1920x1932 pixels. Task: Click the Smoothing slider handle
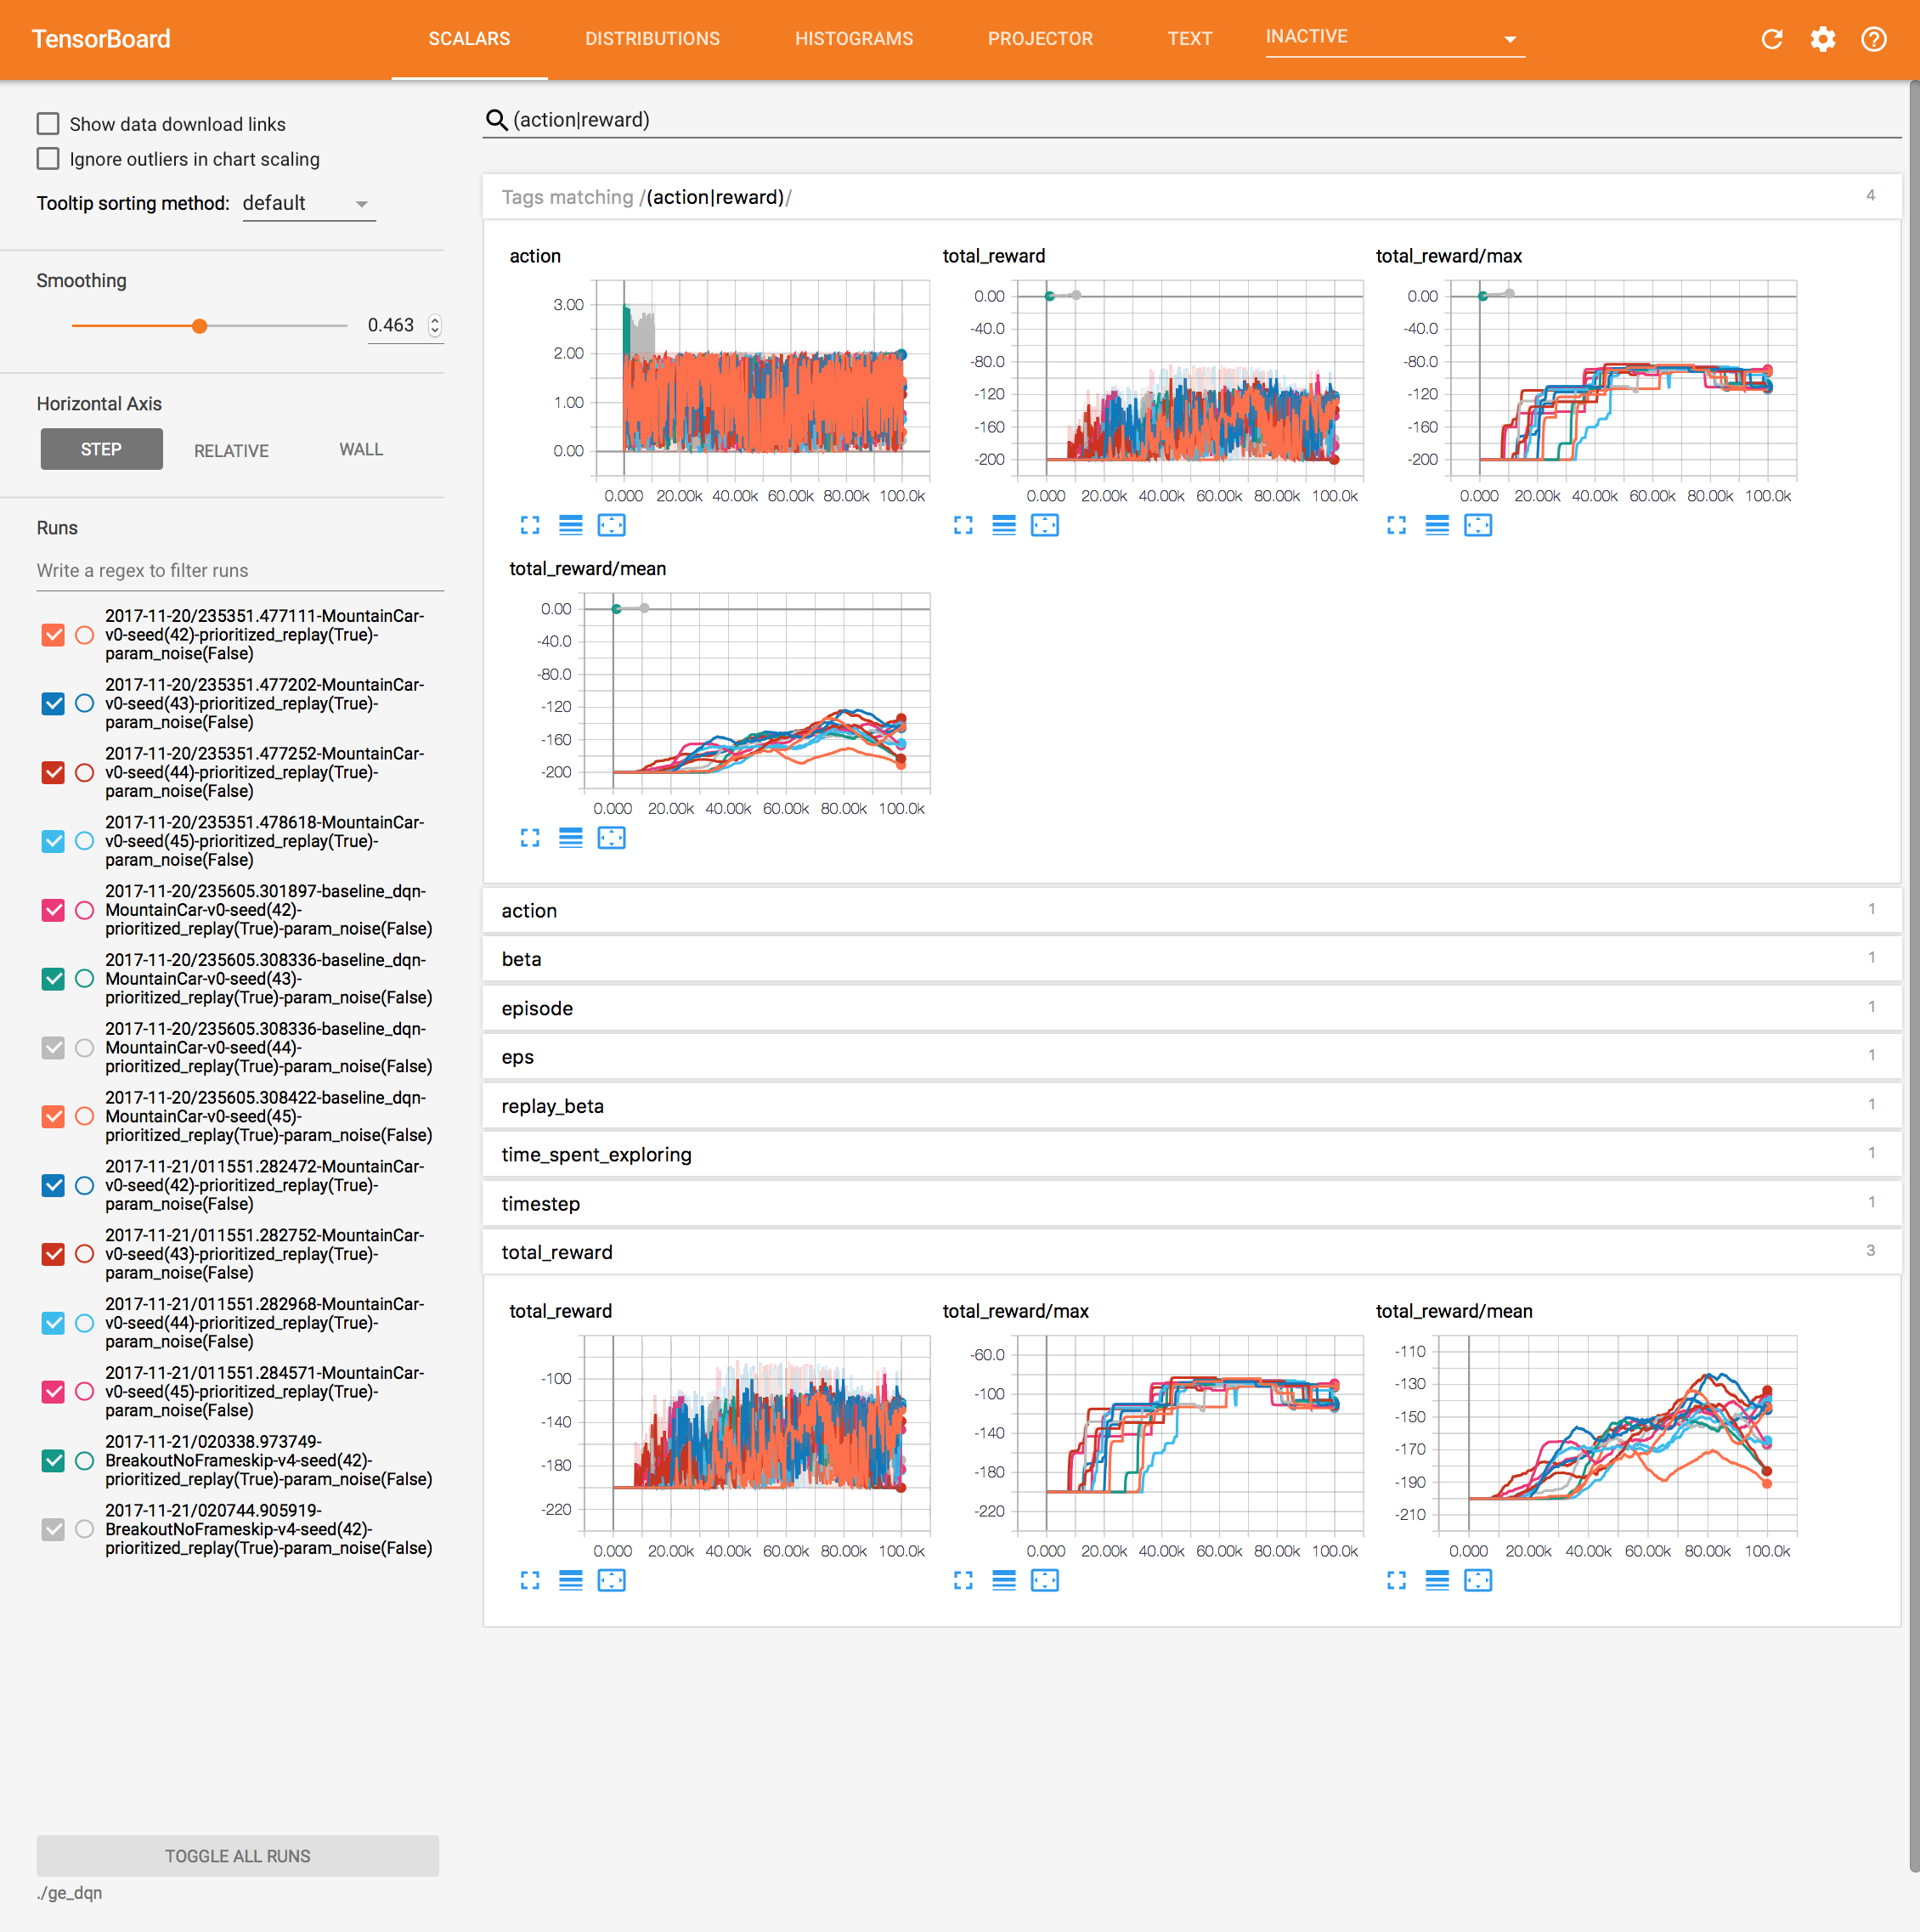pyautogui.click(x=200, y=326)
